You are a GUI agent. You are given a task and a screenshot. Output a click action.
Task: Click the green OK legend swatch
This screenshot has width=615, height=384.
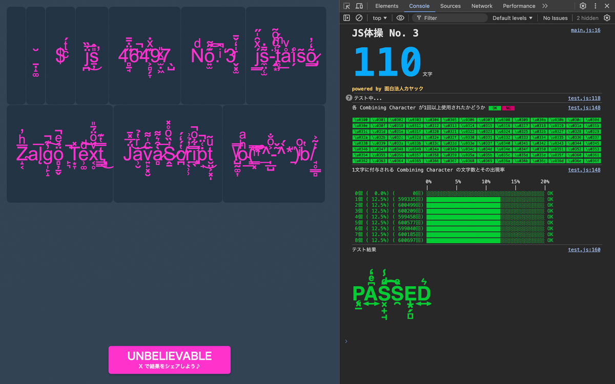[494, 108]
